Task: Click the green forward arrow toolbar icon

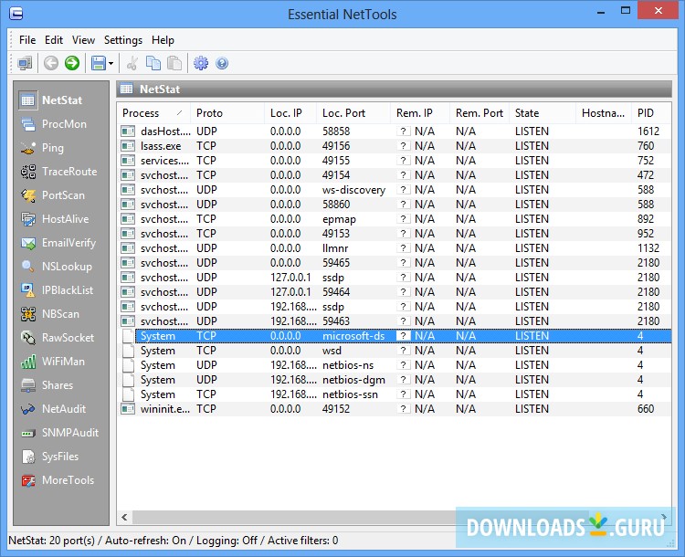Action: 72,63
